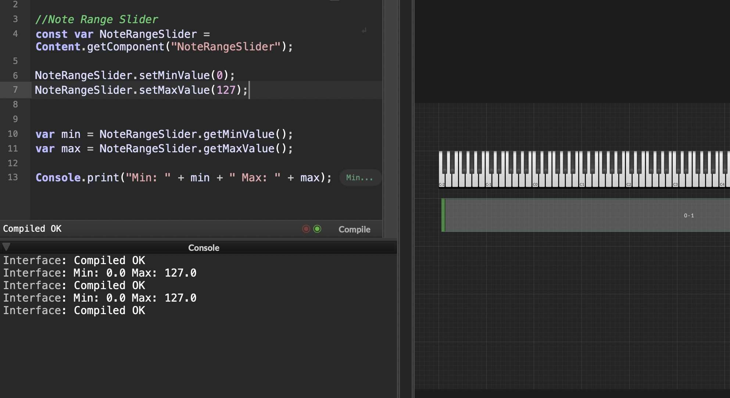Image resolution: width=730 pixels, height=398 pixels.
Task: Click the C3 key on the keyboard
Action: coord(675,180)
